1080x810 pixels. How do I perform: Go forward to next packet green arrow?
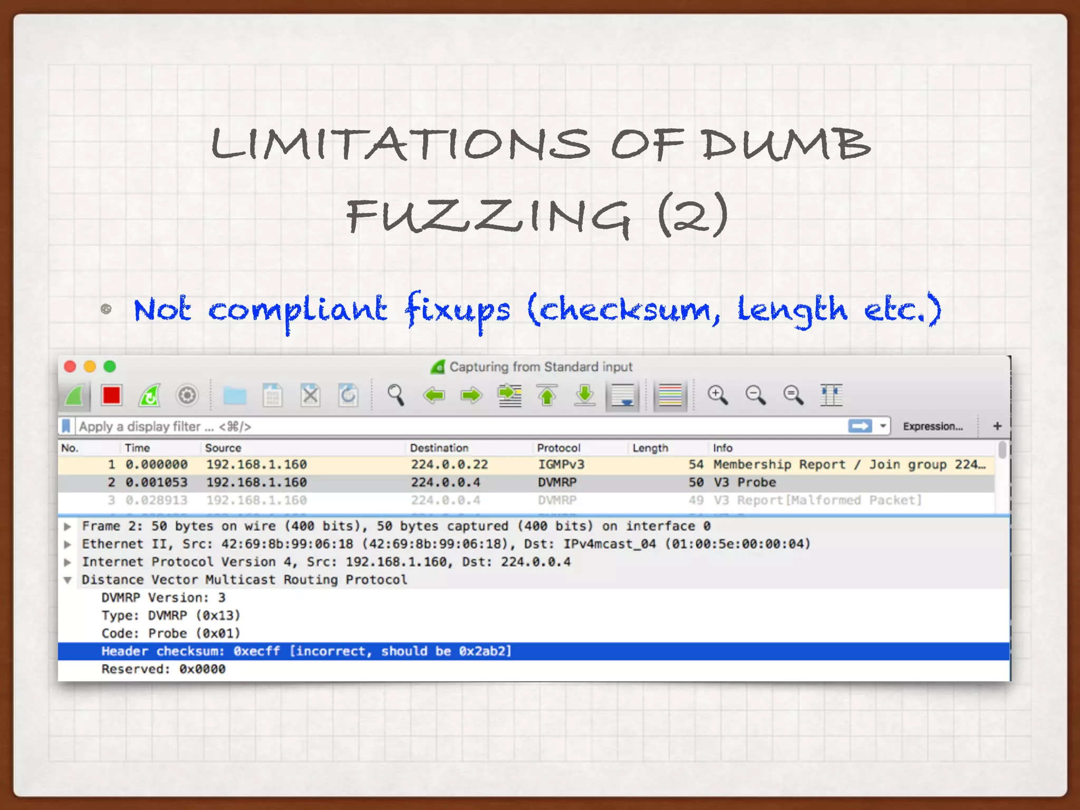coord(471,395)
